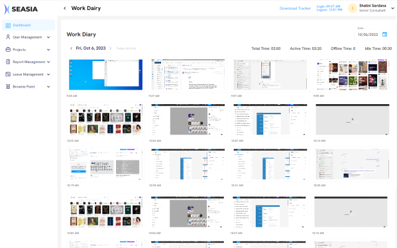Click the 'Senior Consultant' role text
The image size is (397, 248).
(x=372, y=11)
